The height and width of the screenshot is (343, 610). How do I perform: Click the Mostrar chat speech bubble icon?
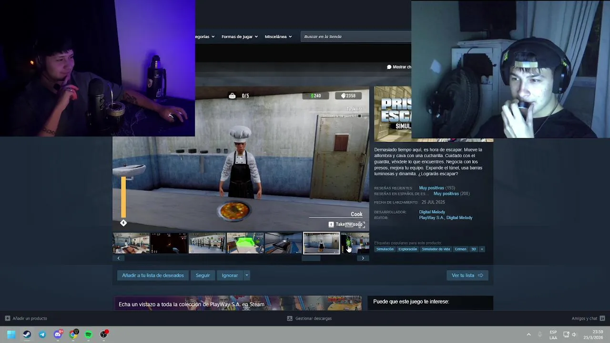tap(389, 67)
